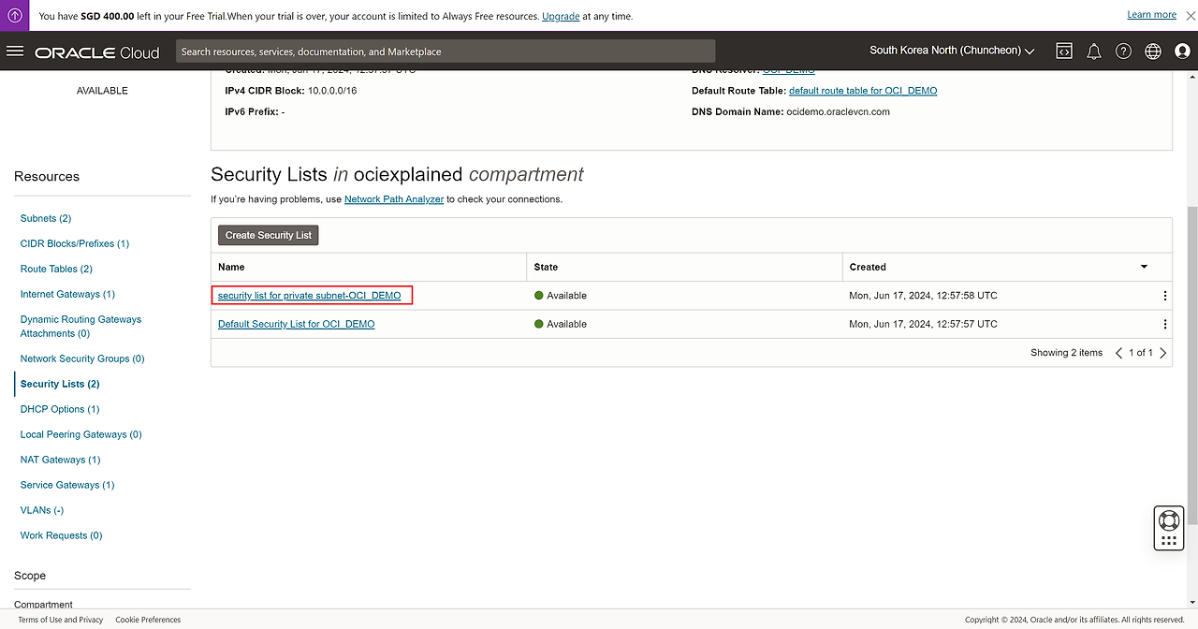Click the purple upgrade arrow icon

pyautogui.click(x=15, y=15)
